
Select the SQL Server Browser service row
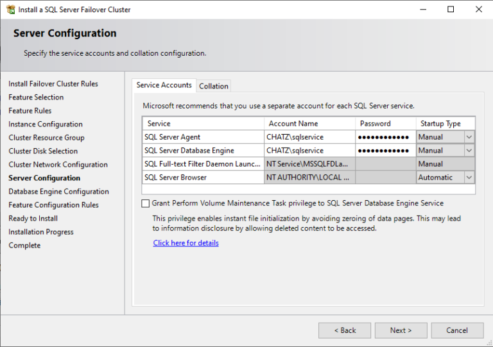[202, 178]
